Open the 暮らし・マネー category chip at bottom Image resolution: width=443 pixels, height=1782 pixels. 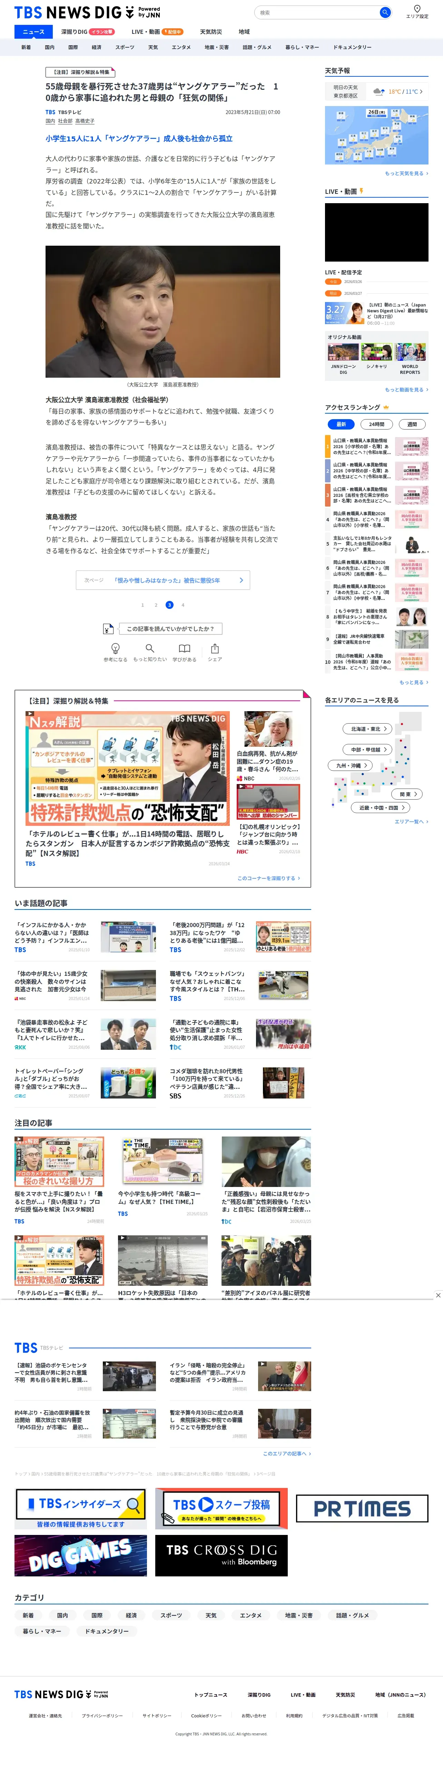point(42,1631)
